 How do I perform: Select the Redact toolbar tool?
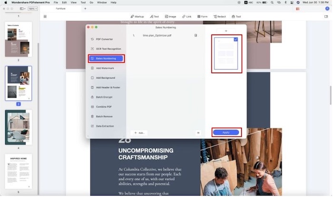[x=219, y=17]
